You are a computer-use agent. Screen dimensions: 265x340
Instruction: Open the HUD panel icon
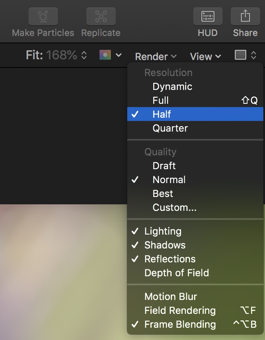[208, 16]
